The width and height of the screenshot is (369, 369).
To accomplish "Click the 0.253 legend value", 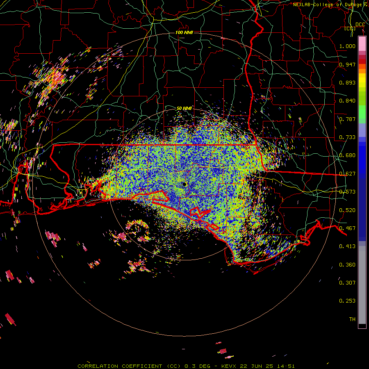I will [x=347, y=301].
